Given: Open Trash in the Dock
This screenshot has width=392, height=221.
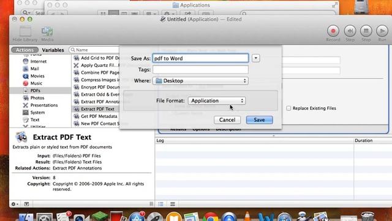Looking at the screenshot, I should coord(367,217).
